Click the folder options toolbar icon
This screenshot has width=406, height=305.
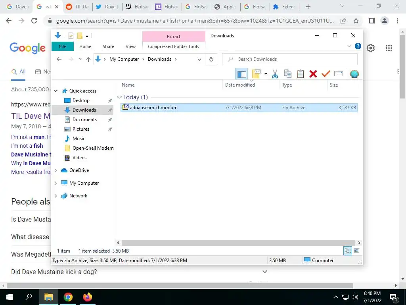(x=256, y=74)
